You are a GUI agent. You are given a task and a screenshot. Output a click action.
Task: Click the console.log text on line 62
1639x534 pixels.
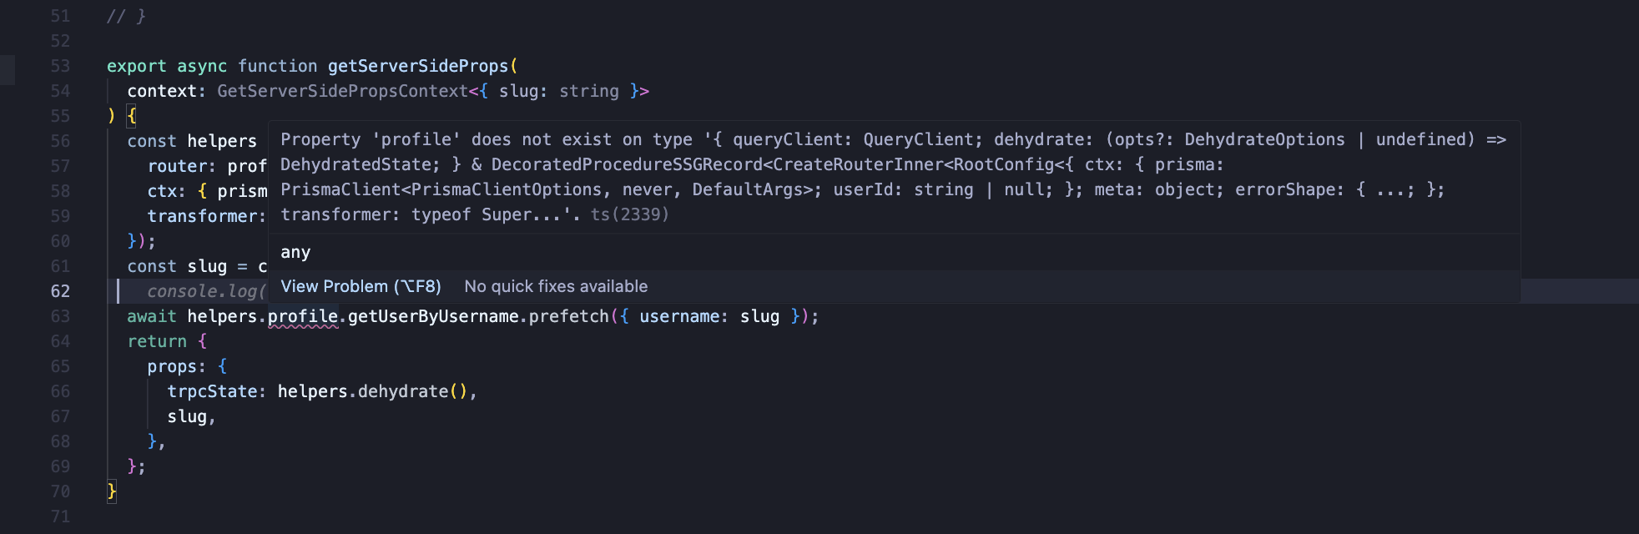click(x=201, y=291)
